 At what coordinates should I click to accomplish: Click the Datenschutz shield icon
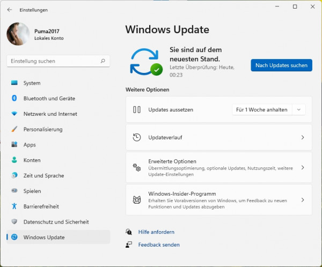[14, 221]
